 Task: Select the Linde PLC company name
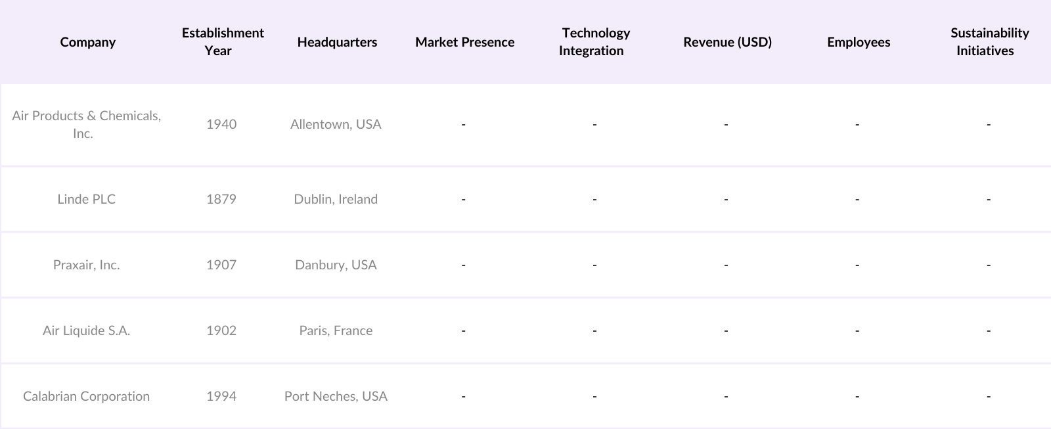click(x=86, y=199)
